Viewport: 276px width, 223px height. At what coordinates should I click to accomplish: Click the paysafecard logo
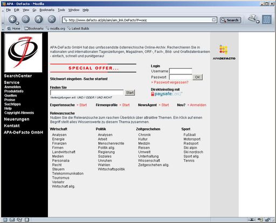point(167,94)
